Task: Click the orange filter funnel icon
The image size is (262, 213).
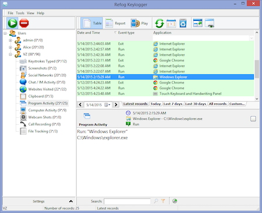Action: [163, 201]
